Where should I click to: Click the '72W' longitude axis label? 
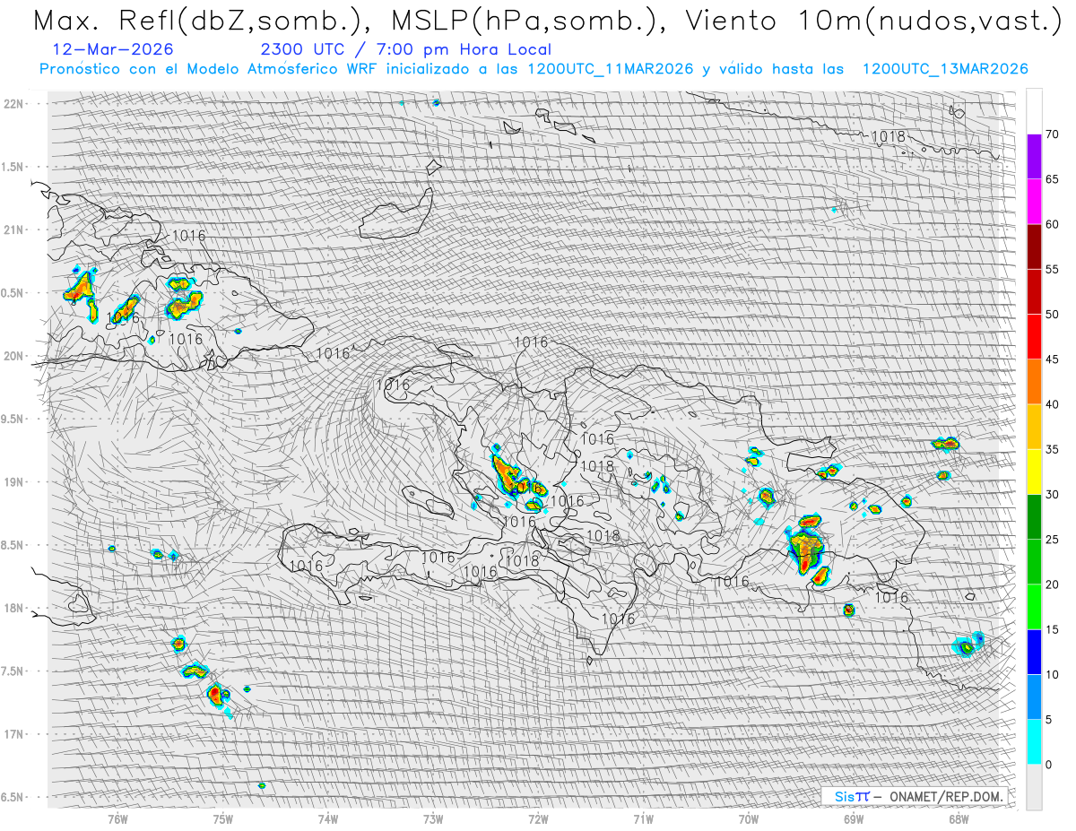coord(538,819)
